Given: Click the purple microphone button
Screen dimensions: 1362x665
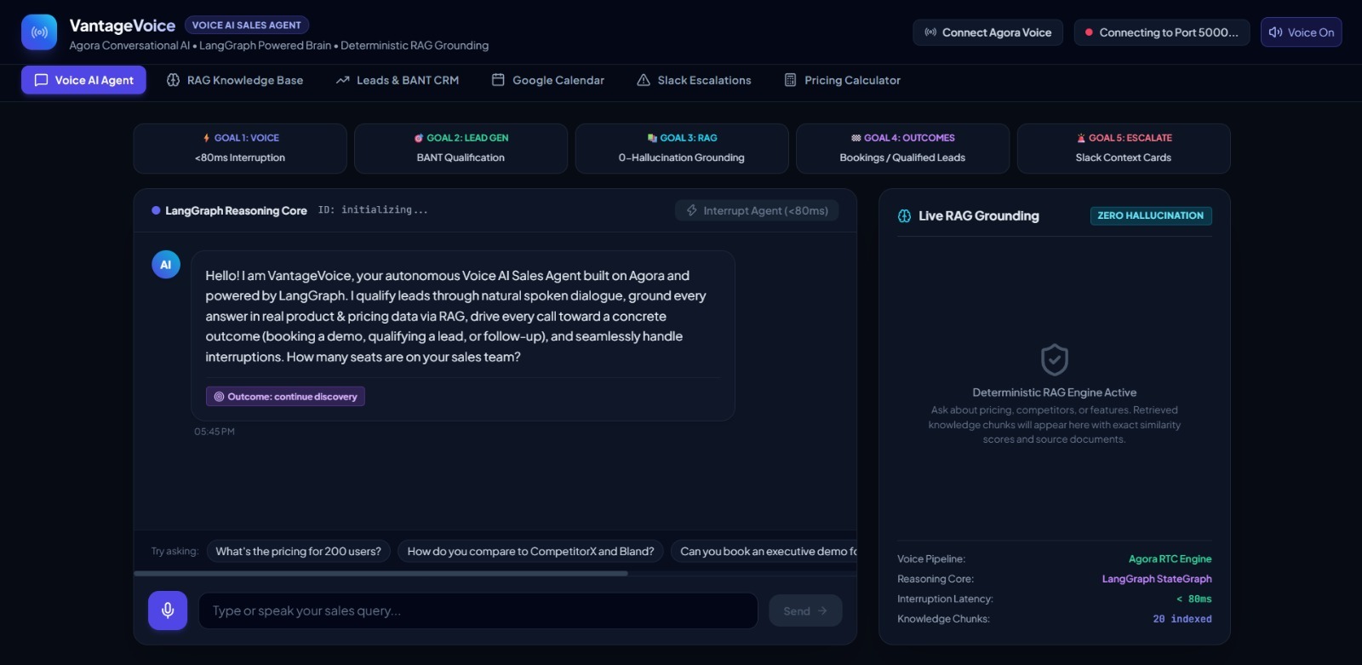Looking at the screenshot, I should pos(168,611).
